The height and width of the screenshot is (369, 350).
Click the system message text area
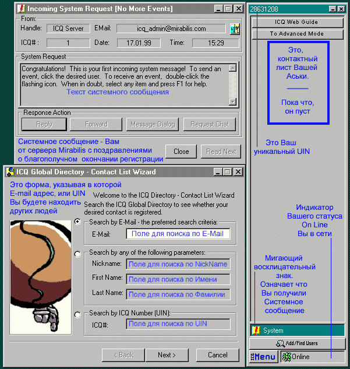(x=125, y=85)
